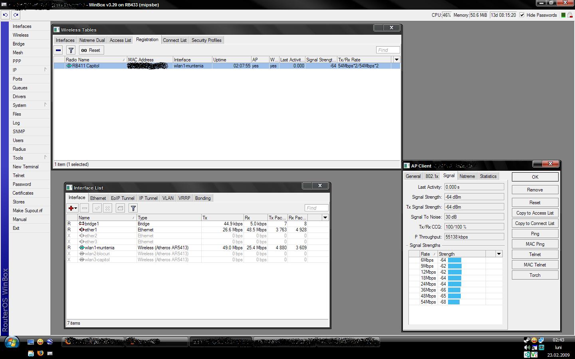Viewport: 575px width, 359px height.
Task: Click the Torch button in AP Client
Action: click(x=535, y=275)
